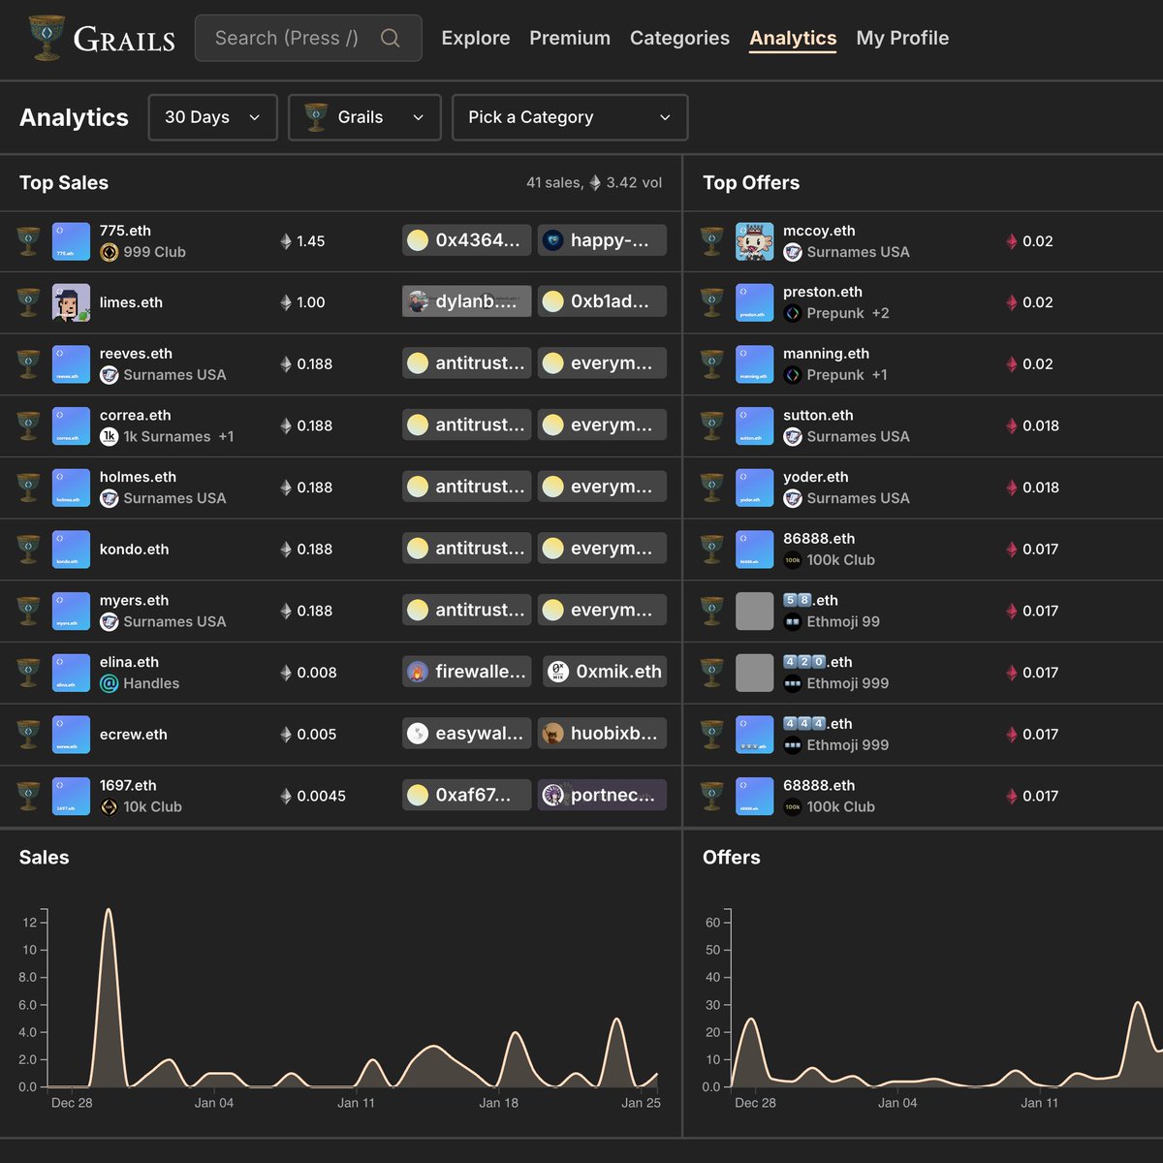Click the Prepunk icon next to preston.eth
Screen dimensions: 1163x1163
792,313
